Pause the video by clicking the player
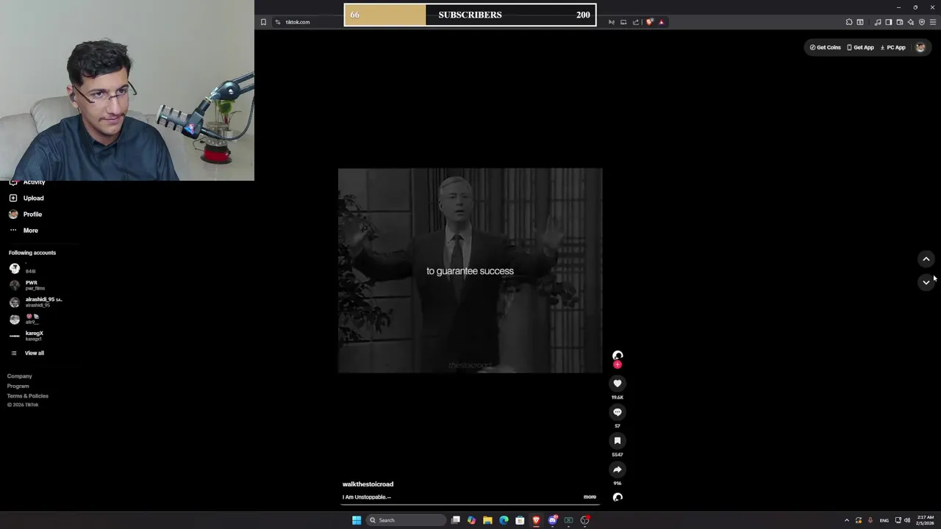The image size is (941, 529). point(470,270)
